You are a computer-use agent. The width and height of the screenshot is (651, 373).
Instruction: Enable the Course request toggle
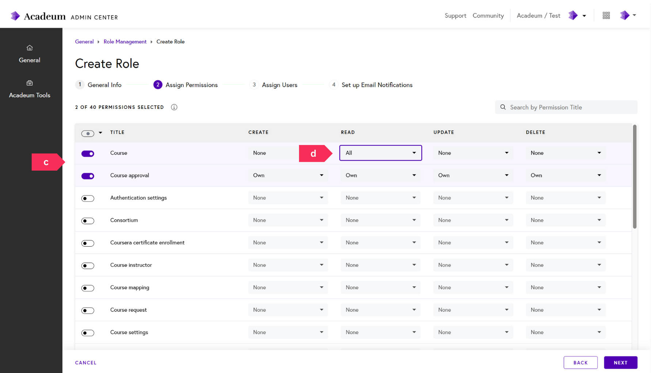coord(88,311)
